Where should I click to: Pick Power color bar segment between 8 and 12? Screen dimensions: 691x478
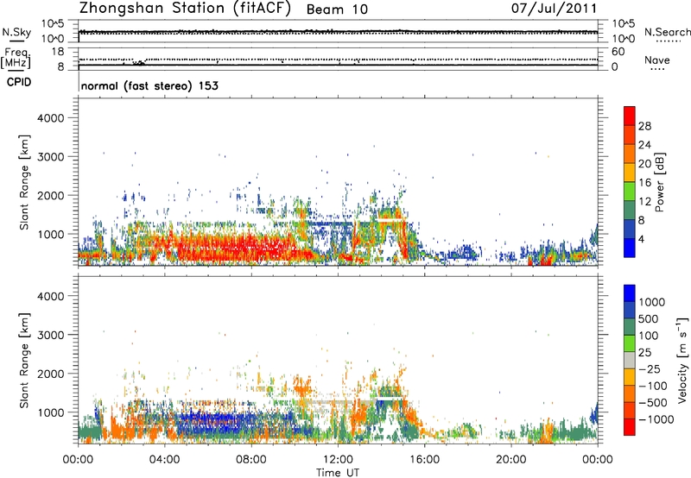[630, 211]
